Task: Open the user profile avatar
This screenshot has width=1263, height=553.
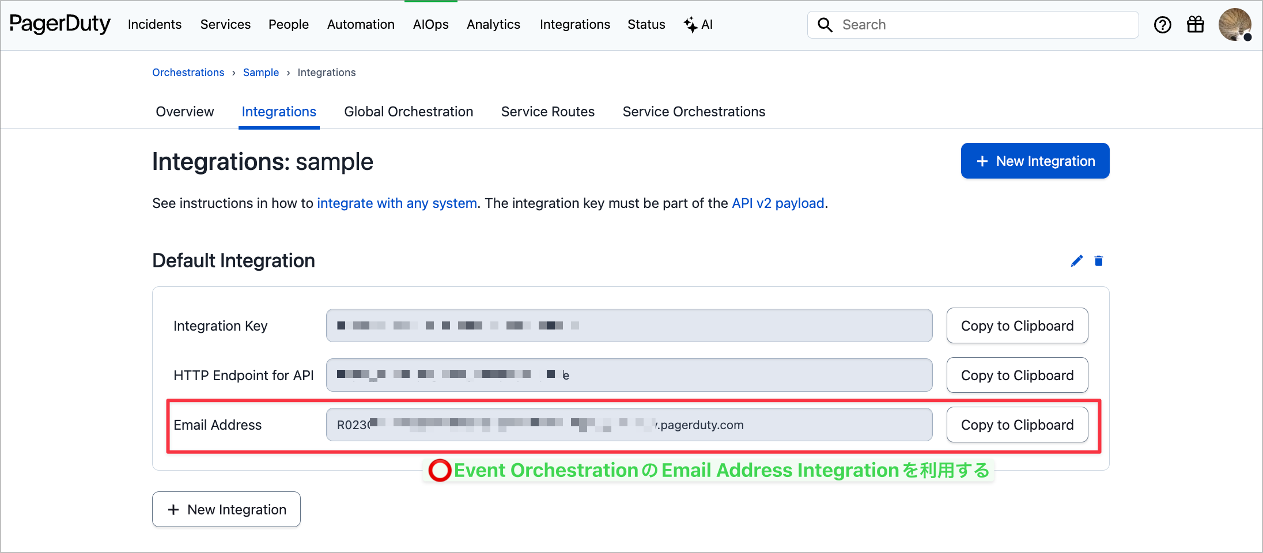Action: [1235, 25]
